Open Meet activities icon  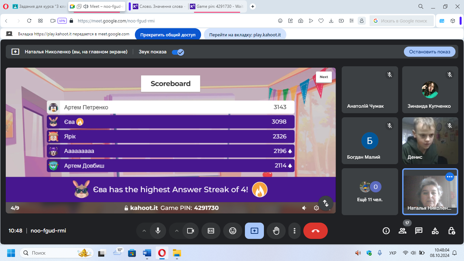435,231
